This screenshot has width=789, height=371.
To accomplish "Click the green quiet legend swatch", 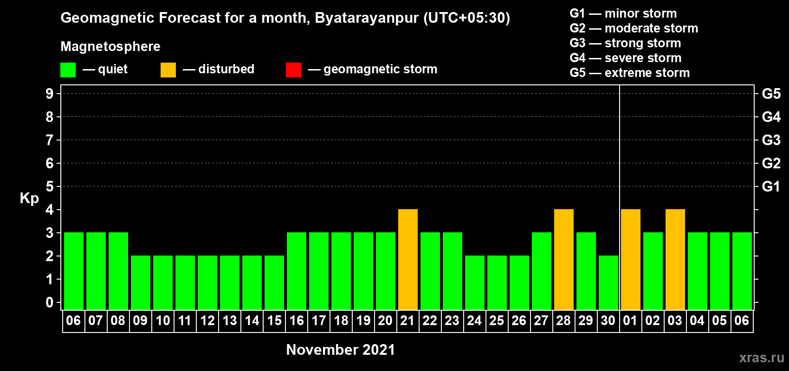I will coord(68,70).
